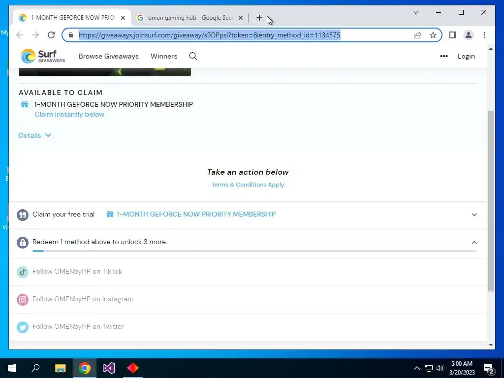The image size is (504, 378).
Task: Click the Chrome forward arrow
Action: tap(35, 35)
